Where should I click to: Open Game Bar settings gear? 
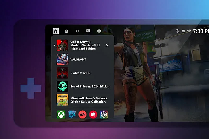pyautogui.click(x=99, y=31)
